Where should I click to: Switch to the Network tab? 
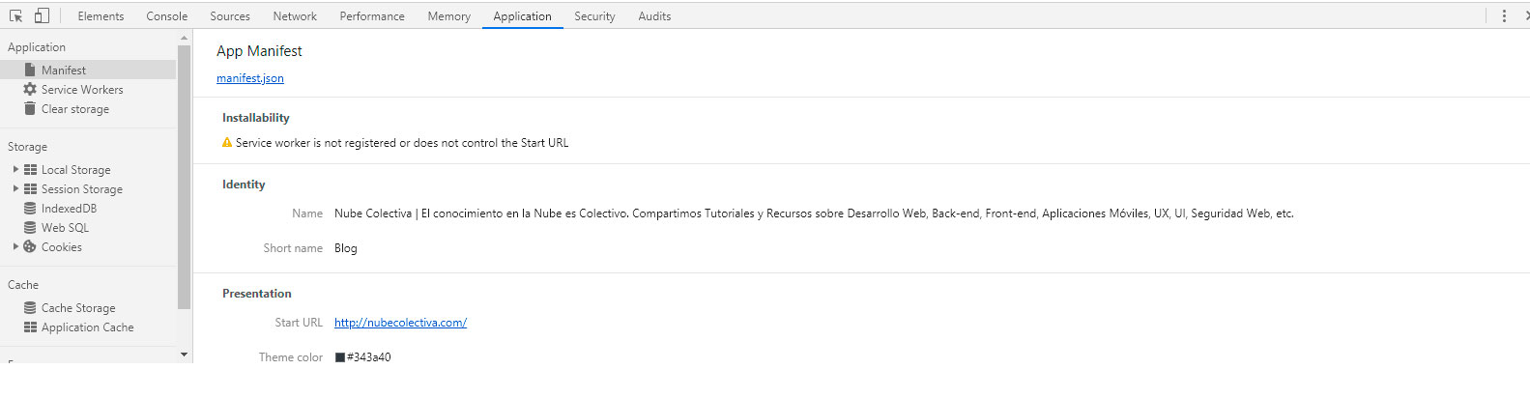coord(295,15)
